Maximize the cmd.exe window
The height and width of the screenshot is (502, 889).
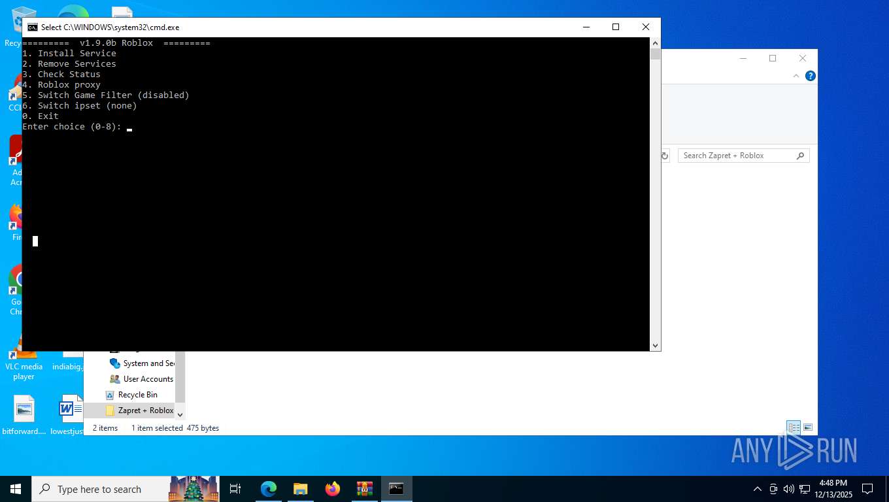pos(616,27)
